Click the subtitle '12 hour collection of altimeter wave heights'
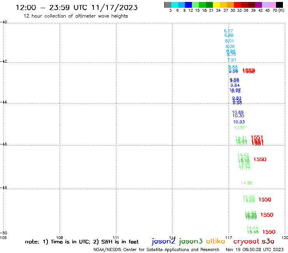 click(76, 16)
